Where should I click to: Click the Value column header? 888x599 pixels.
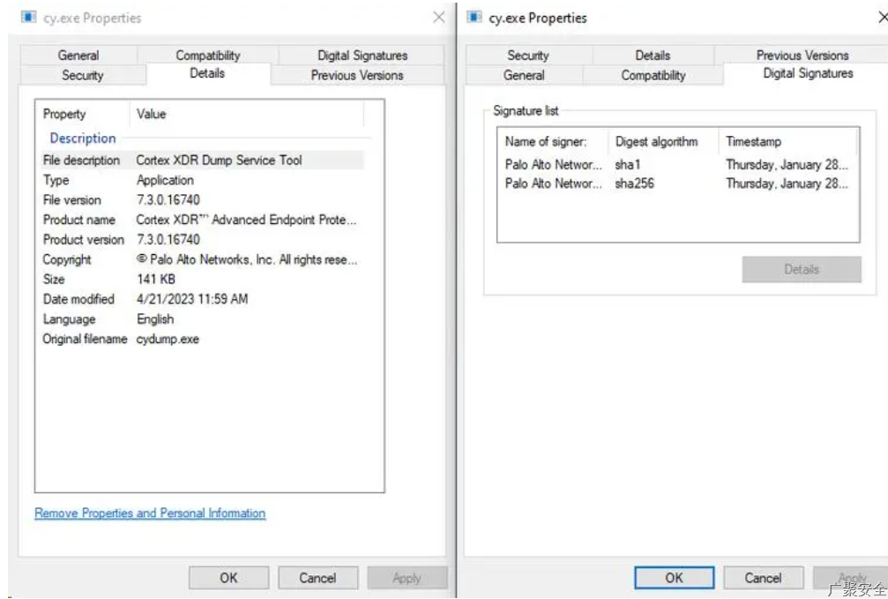click(x=247, y=114)
